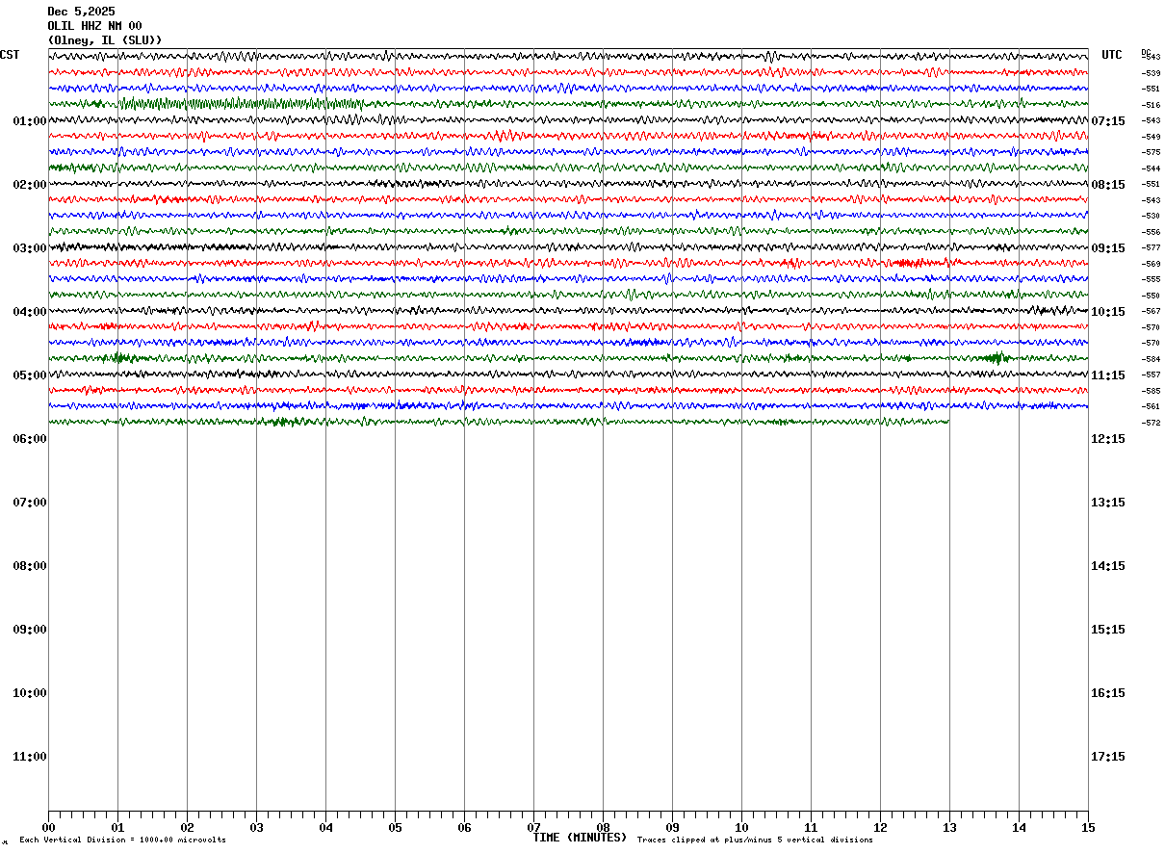Click the location text "(Olney, IL (SLU))"
The image size is (1165, 853).
pyautogui.click(x=105, y=40)
